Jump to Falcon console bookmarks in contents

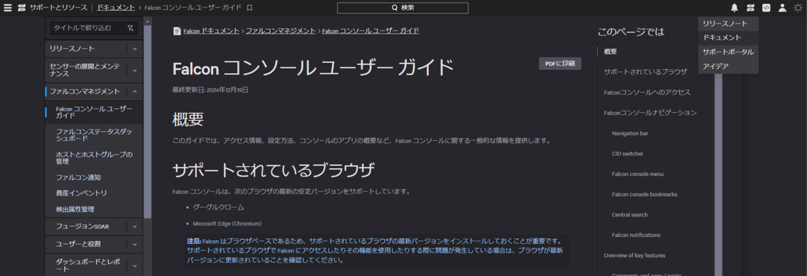644,194
